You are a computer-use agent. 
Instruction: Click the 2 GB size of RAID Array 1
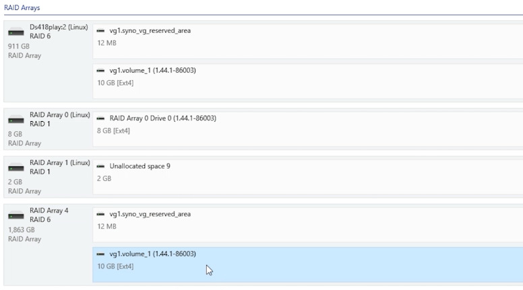15,182
